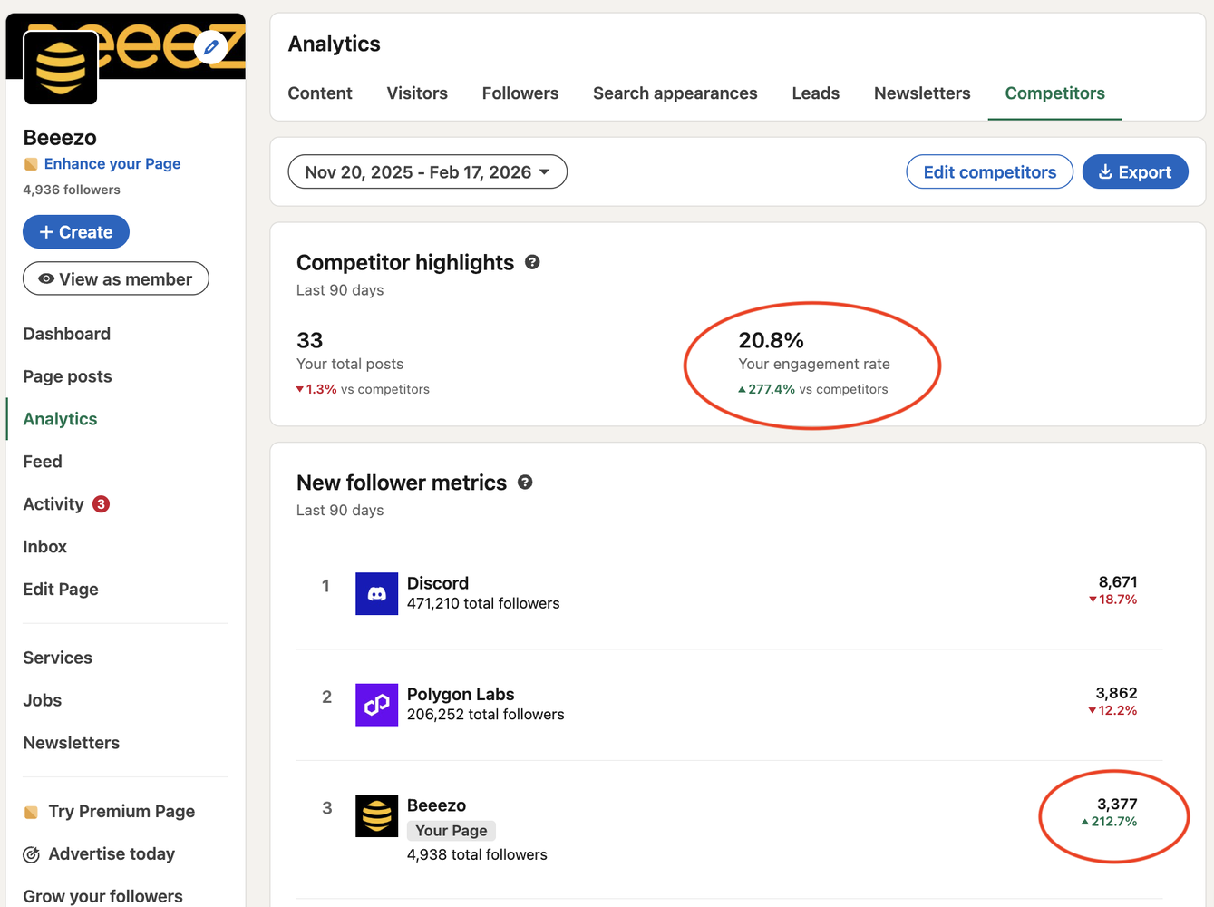1214x907 pixels.
Task: Click the Beeezo page title in sidebar
Action: click(60, 138)
